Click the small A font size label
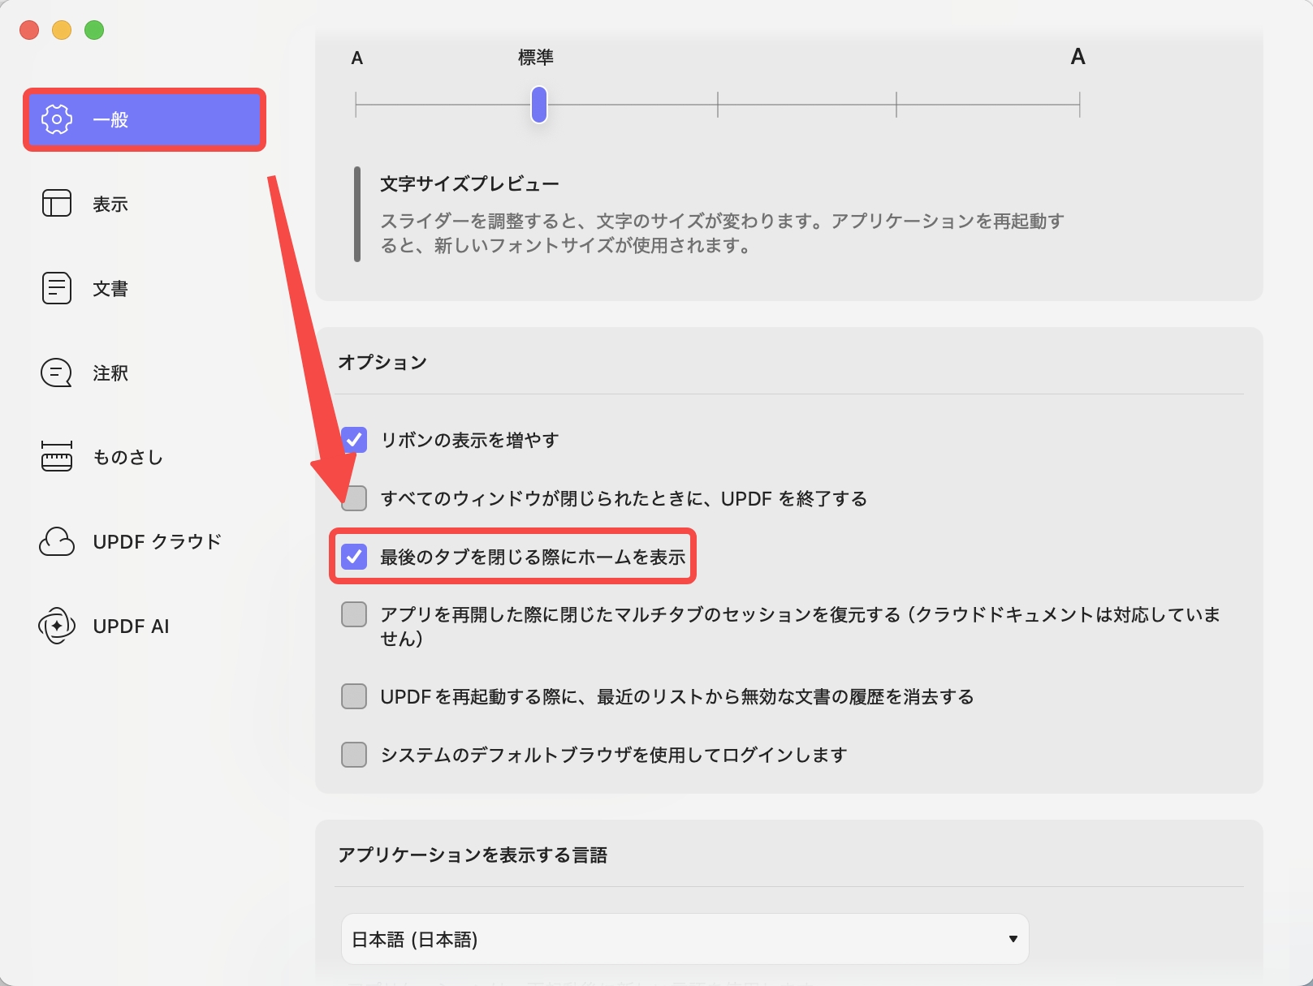 [x=356, y=58]
